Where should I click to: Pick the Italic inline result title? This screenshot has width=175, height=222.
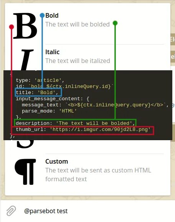point(52,52)
